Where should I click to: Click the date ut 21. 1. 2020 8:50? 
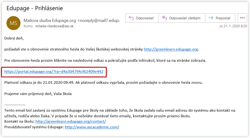click(233, 26)
